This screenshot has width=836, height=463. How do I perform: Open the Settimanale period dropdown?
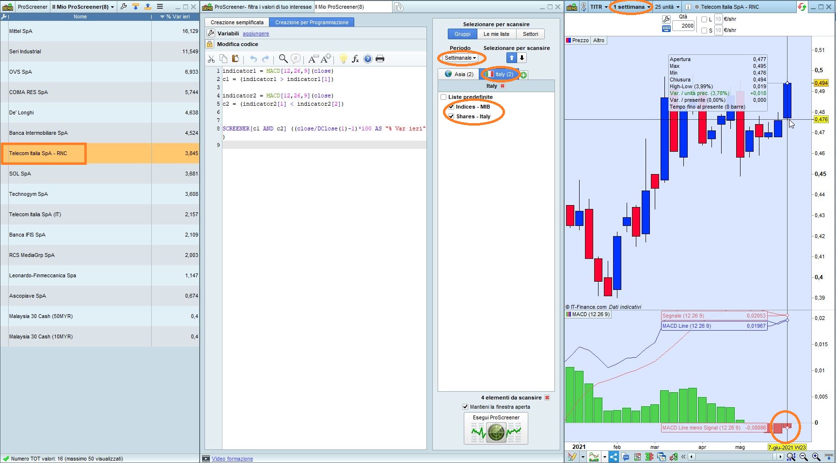point(460,58)
